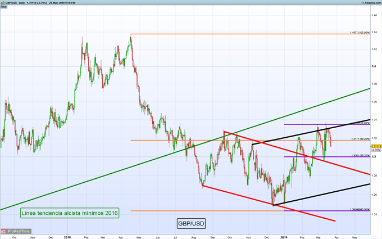Image resolution: width=382 pixels, height=239 pixels.
Task: Click the Sep label on date axis
Action: [x=213, y=237]
